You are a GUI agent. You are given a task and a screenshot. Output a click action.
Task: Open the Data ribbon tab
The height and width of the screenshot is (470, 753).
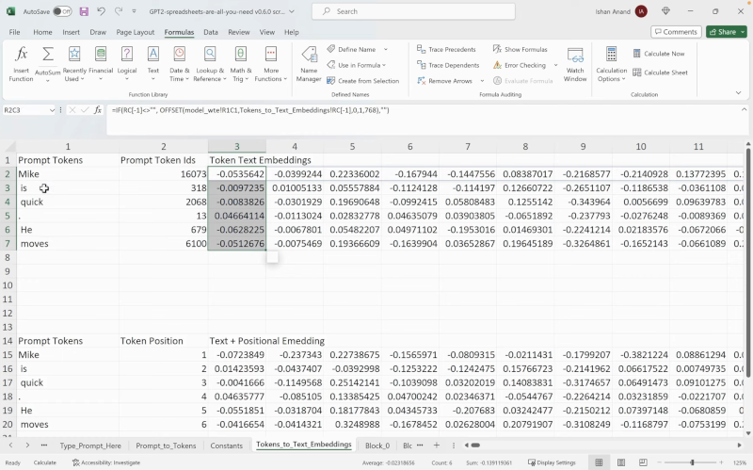[210, 32]
